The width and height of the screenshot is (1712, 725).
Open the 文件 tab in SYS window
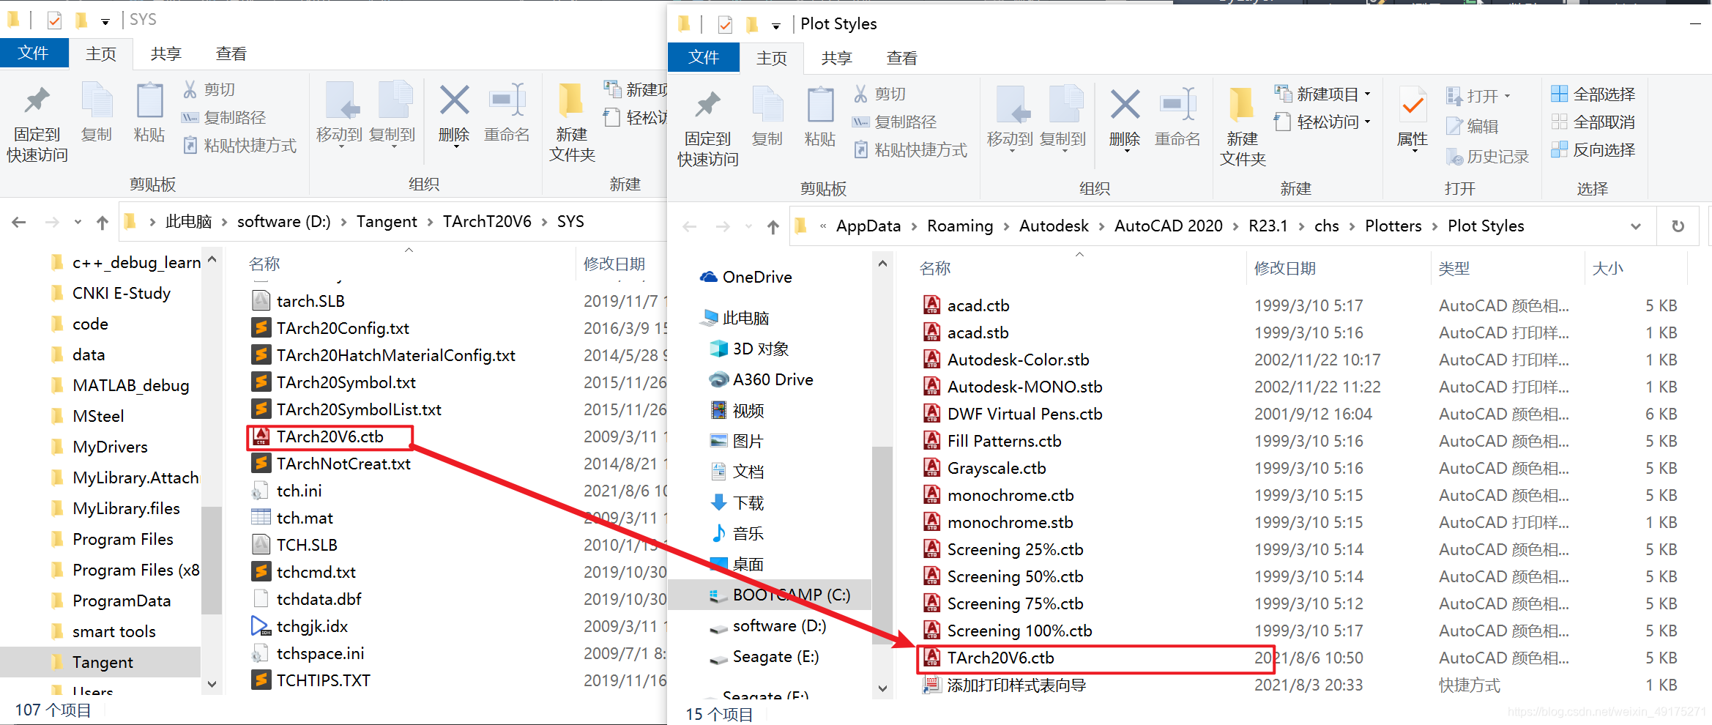34,53
